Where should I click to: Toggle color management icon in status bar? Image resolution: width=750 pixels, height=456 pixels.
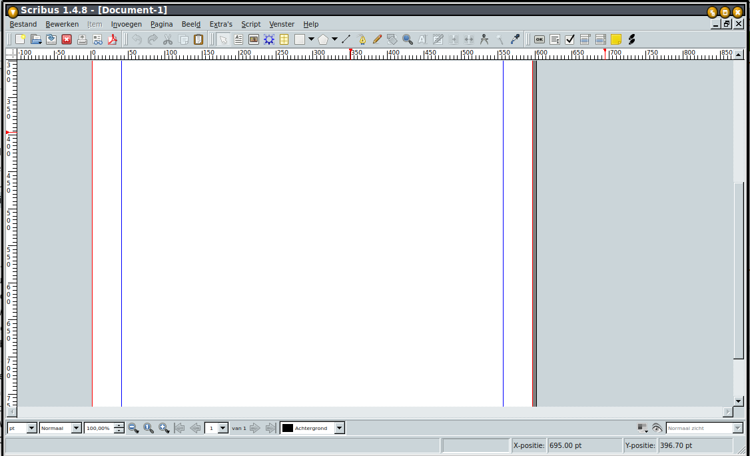click(x=643, y=428)
